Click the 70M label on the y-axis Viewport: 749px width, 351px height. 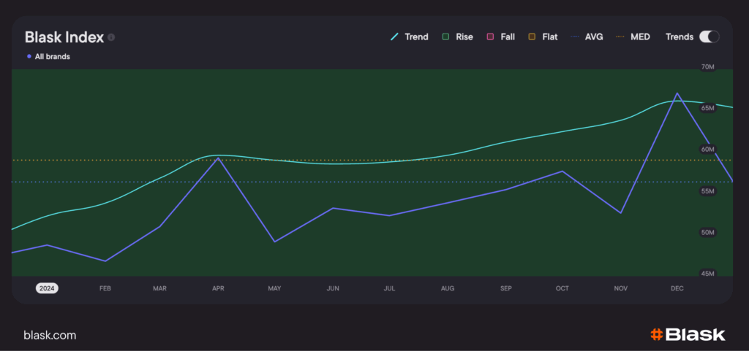(x=707, y=67)
